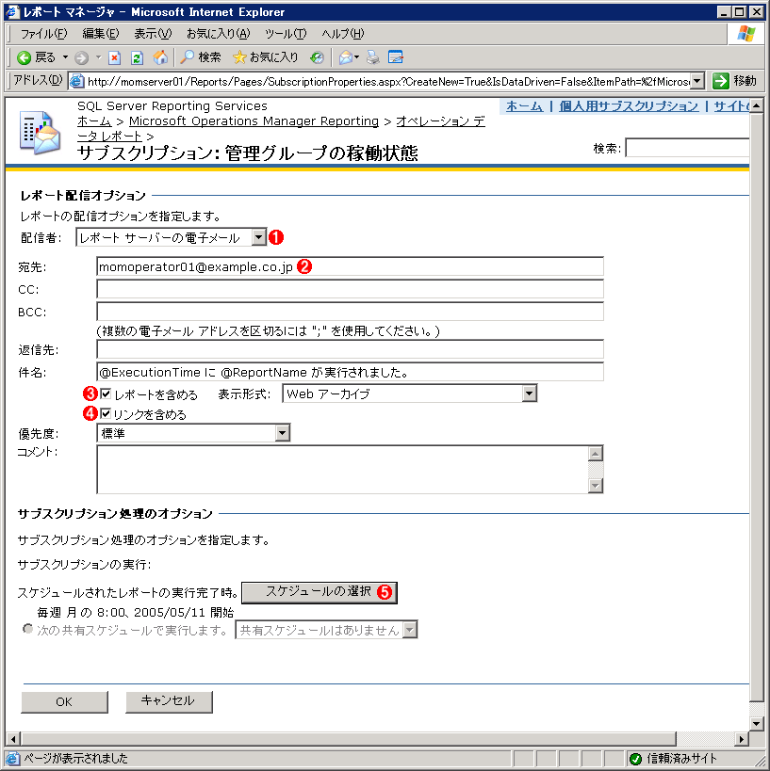This screenshot has height=771, width=770.
Task: Open the ファイル(F) menu
Action: [x=43, y=34]
